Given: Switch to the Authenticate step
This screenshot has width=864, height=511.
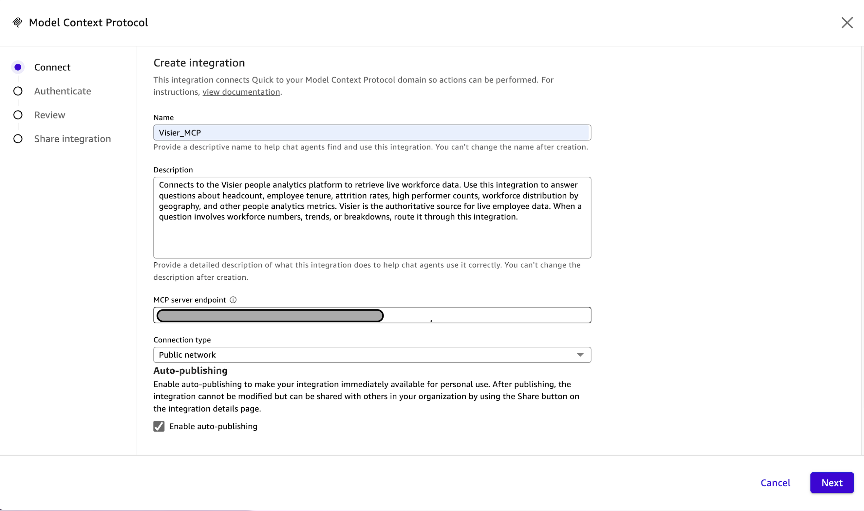Looking at the screenshot, I should tap(62, 91).
